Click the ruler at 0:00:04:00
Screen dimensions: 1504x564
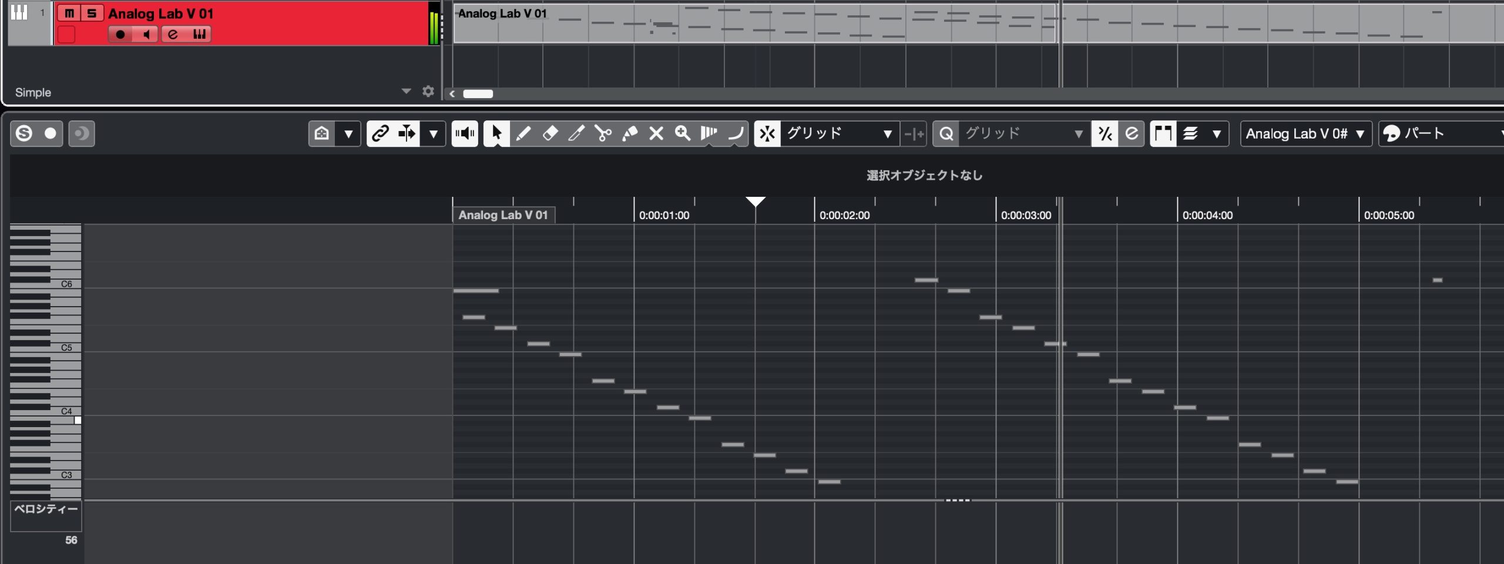1207,215
